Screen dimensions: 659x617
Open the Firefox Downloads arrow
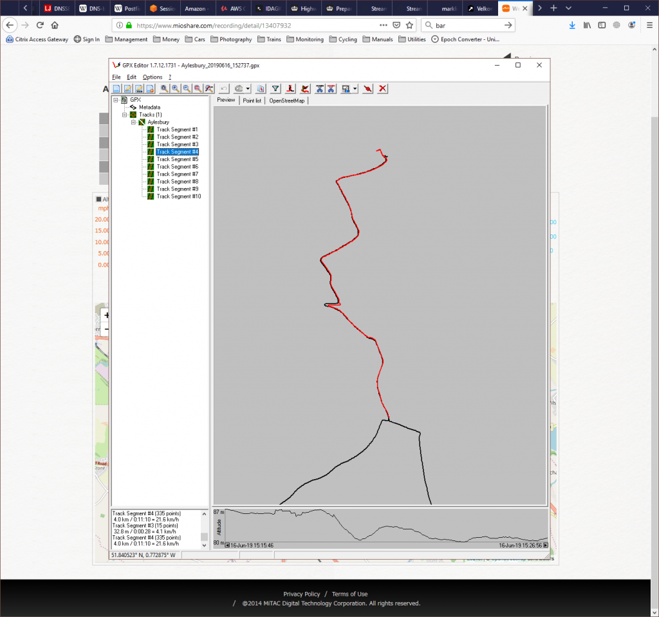(x=572, y=25)
